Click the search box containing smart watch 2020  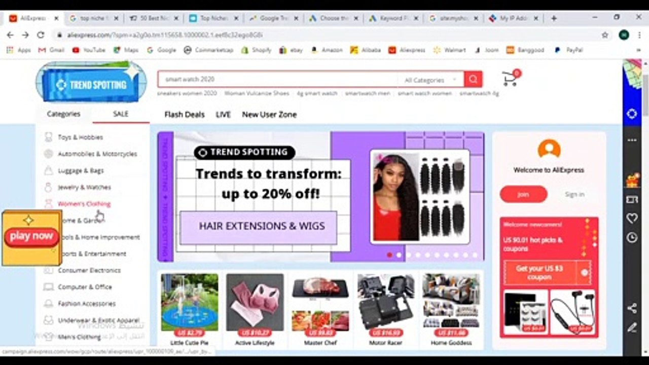278,79
